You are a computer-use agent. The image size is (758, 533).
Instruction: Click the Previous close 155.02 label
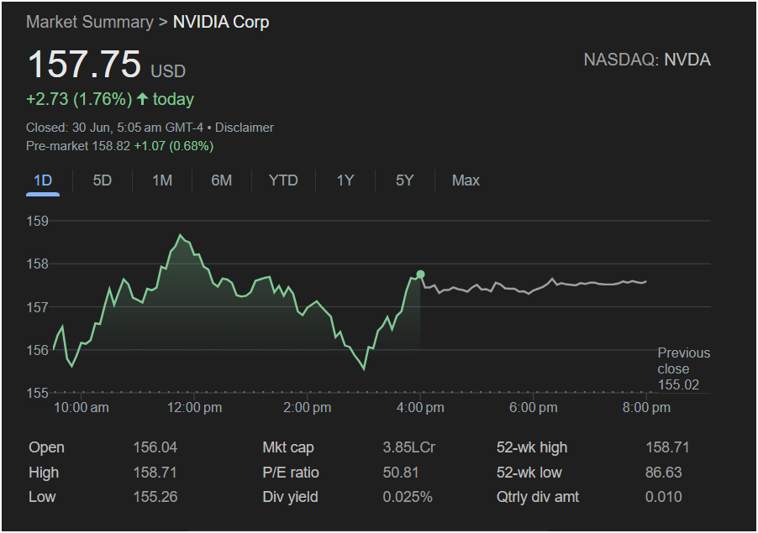(x=683, y=368)
